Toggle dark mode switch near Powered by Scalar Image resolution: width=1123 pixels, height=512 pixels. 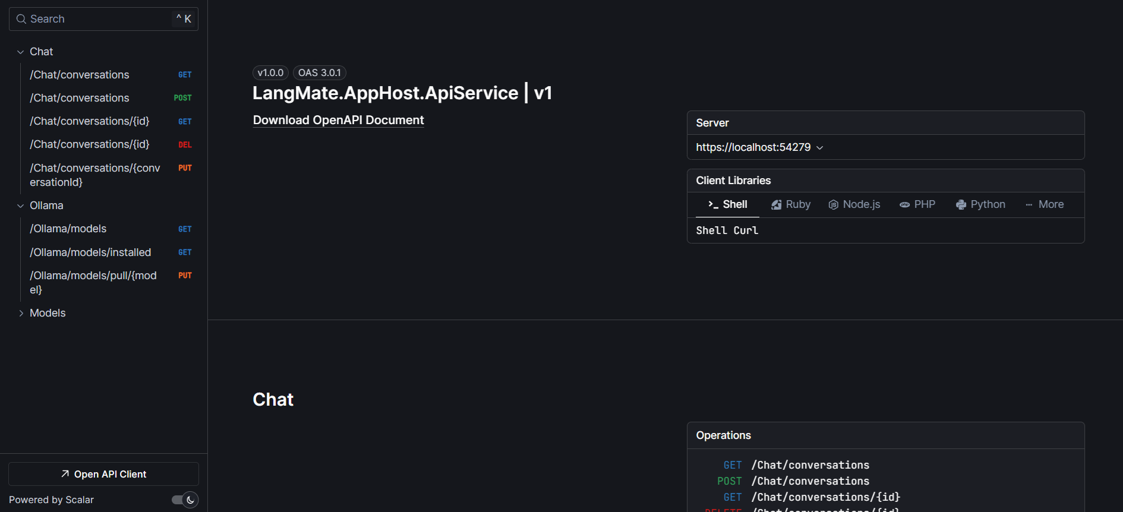tap(185, 500)
